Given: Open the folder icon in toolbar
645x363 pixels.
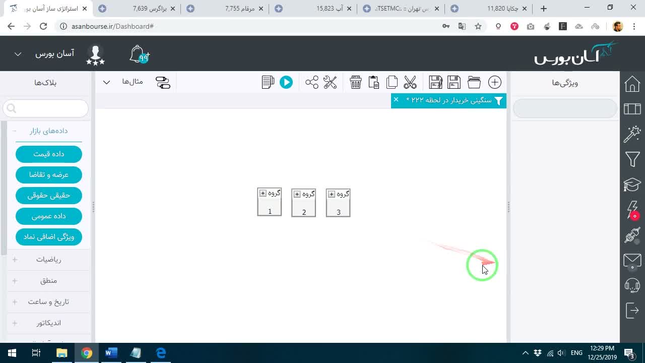Looking at the screenshot, I should (474, 82).
